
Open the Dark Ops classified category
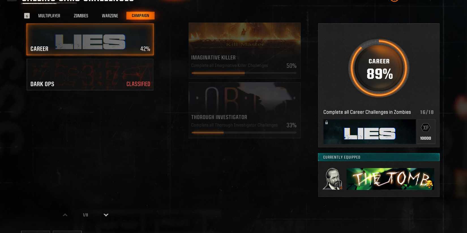(90, 75)
